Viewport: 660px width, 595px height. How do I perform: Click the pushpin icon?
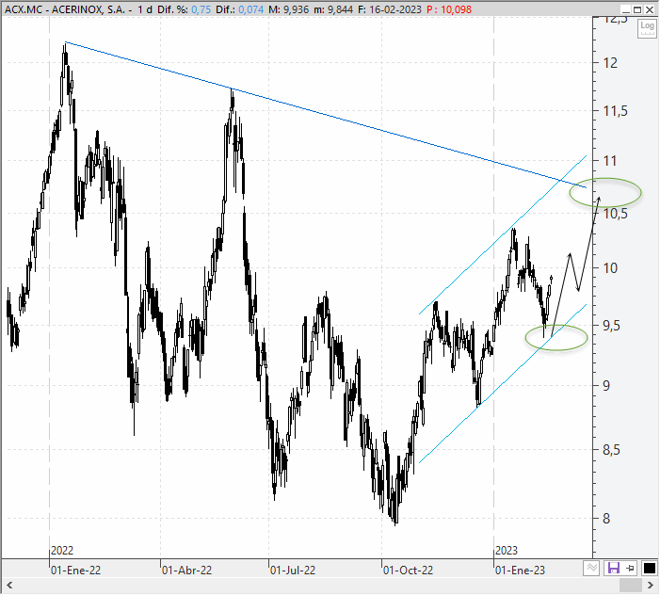click(x=630, y=569)
